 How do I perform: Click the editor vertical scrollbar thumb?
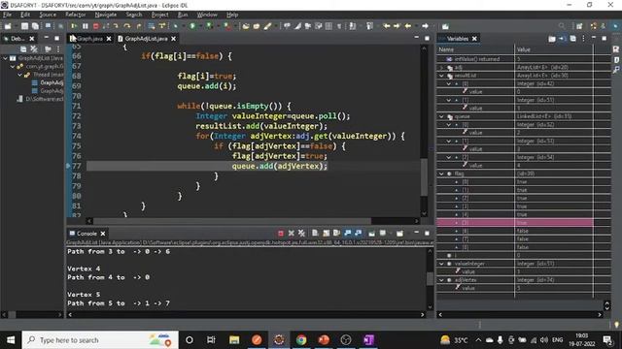424,176
